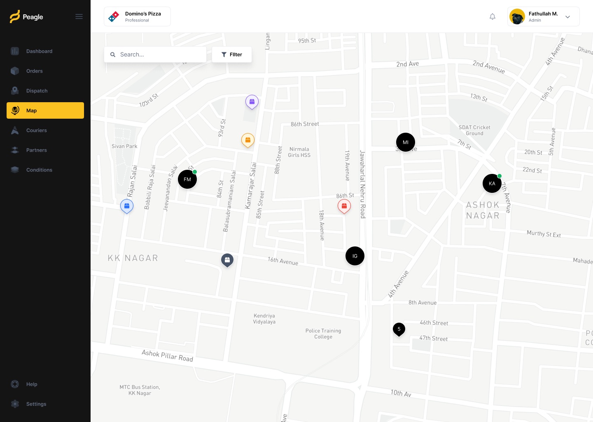Screen dimensions: 593x422
Task: Open Domino's Pizza workspace selector
Action: point(137,16)
